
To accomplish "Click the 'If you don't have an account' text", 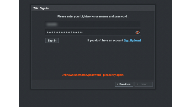I will click(x=105, y=40).
